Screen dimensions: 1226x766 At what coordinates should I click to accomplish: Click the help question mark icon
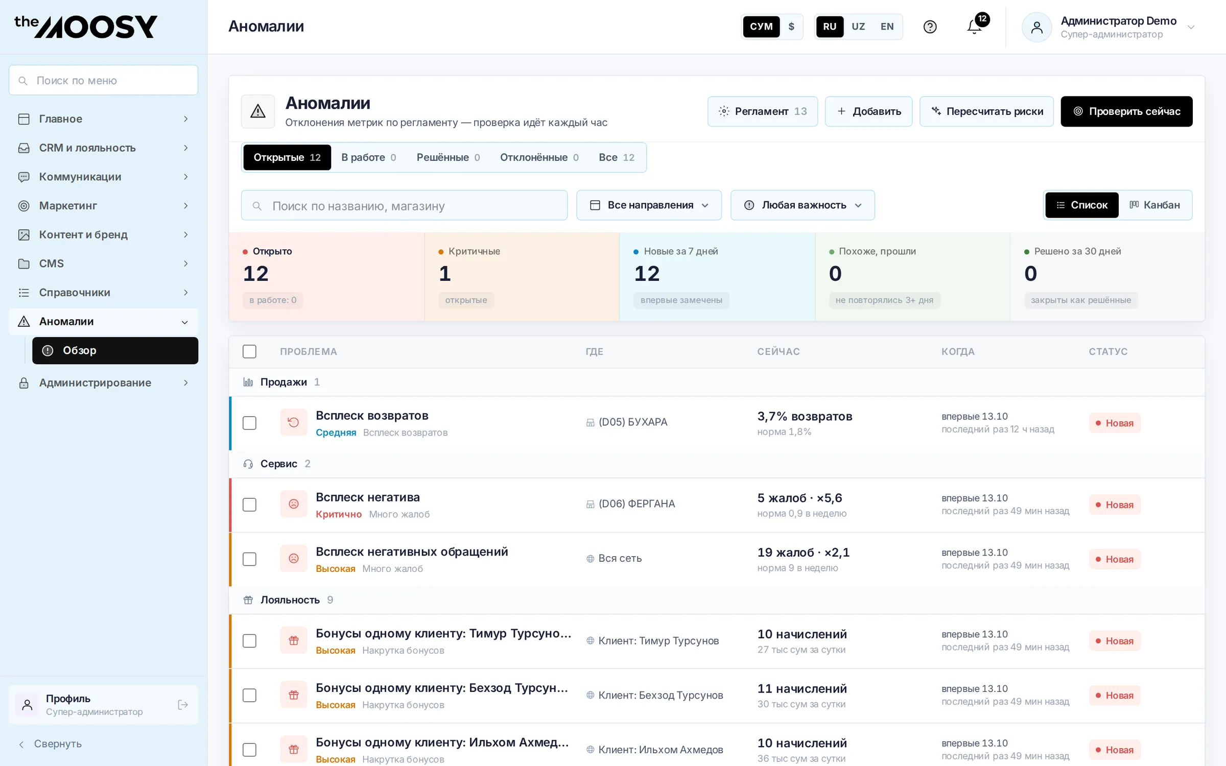930,27
